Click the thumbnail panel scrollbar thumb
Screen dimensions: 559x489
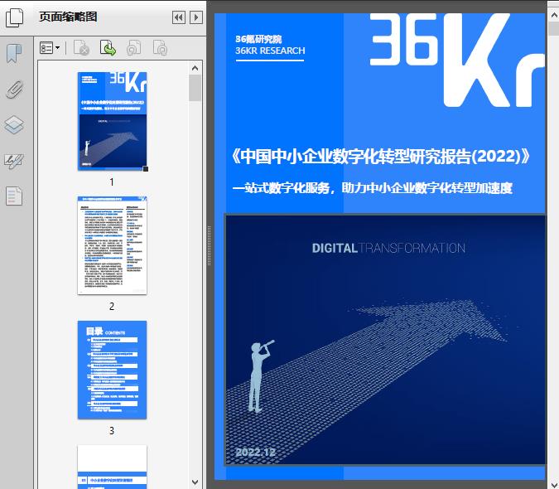195,88
